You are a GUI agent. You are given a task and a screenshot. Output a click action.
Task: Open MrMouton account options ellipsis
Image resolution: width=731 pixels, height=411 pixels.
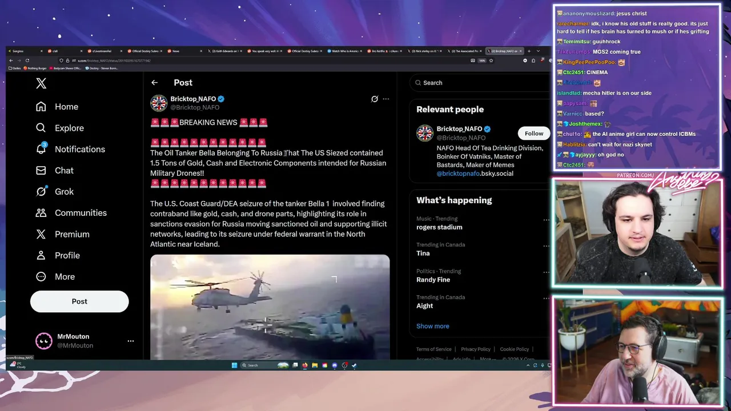(131, 341)
